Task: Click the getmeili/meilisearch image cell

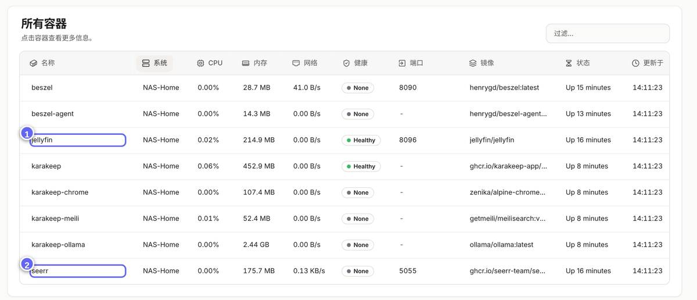Action: click(508, 219)
